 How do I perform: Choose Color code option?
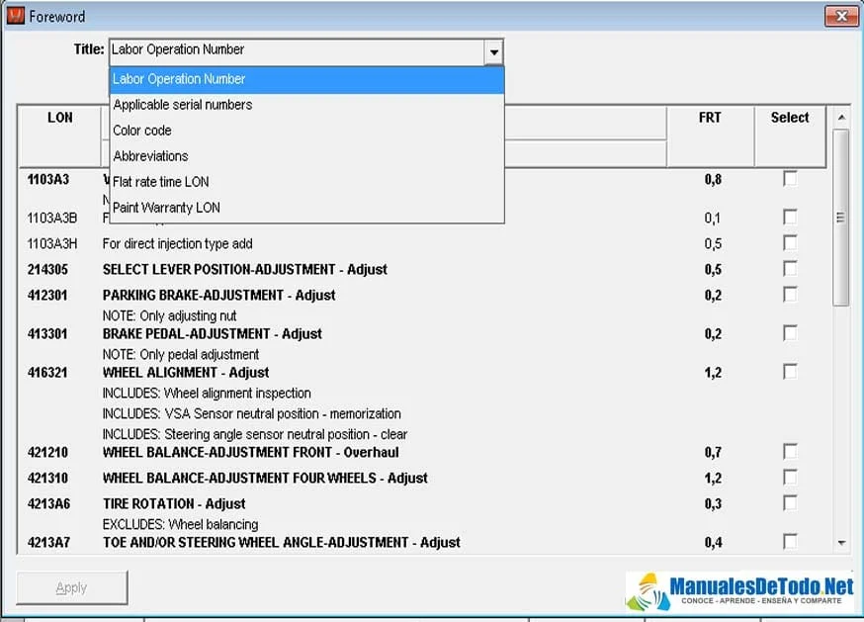point(306,131)
